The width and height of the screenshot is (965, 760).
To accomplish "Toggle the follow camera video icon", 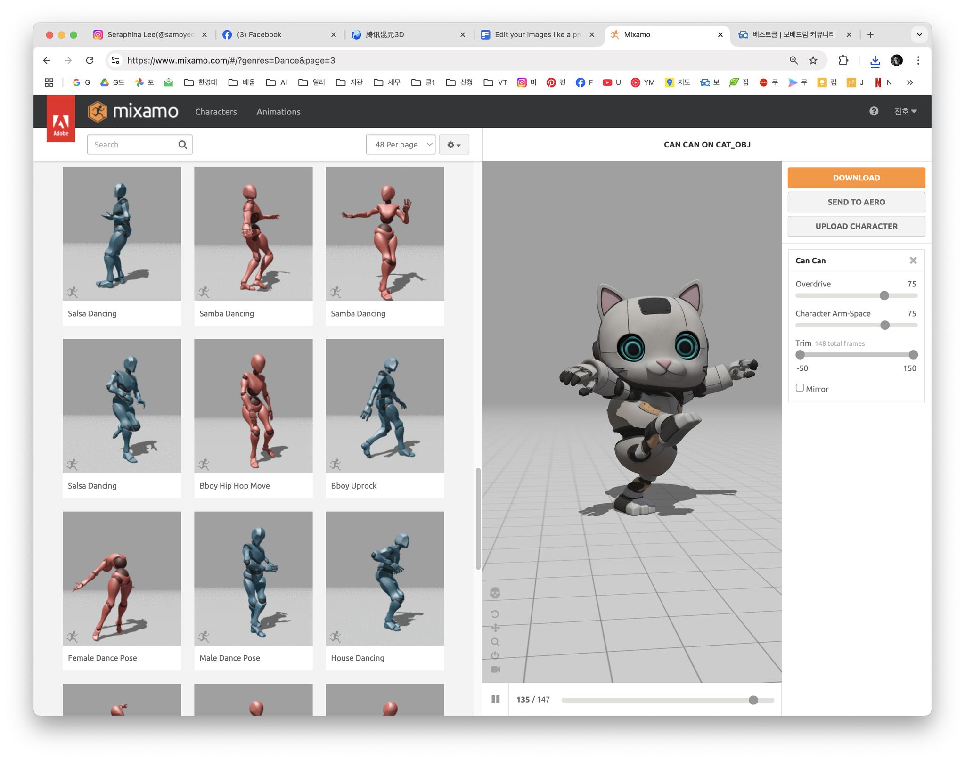I will (x=495, y=670).
